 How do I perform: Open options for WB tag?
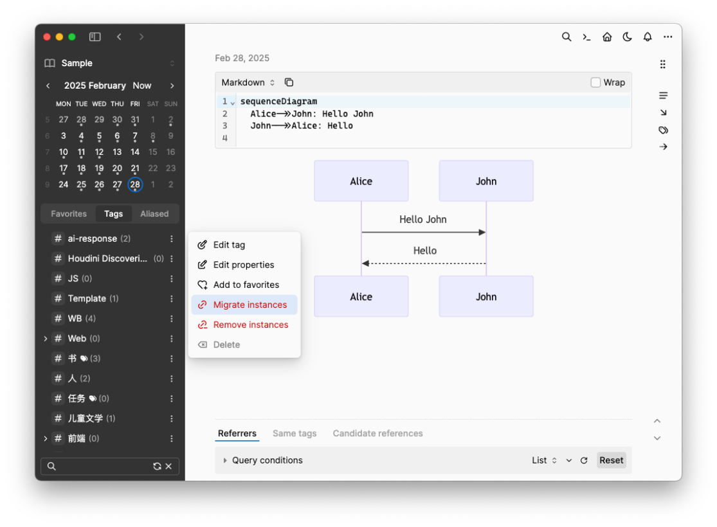[x=172, y=319]
